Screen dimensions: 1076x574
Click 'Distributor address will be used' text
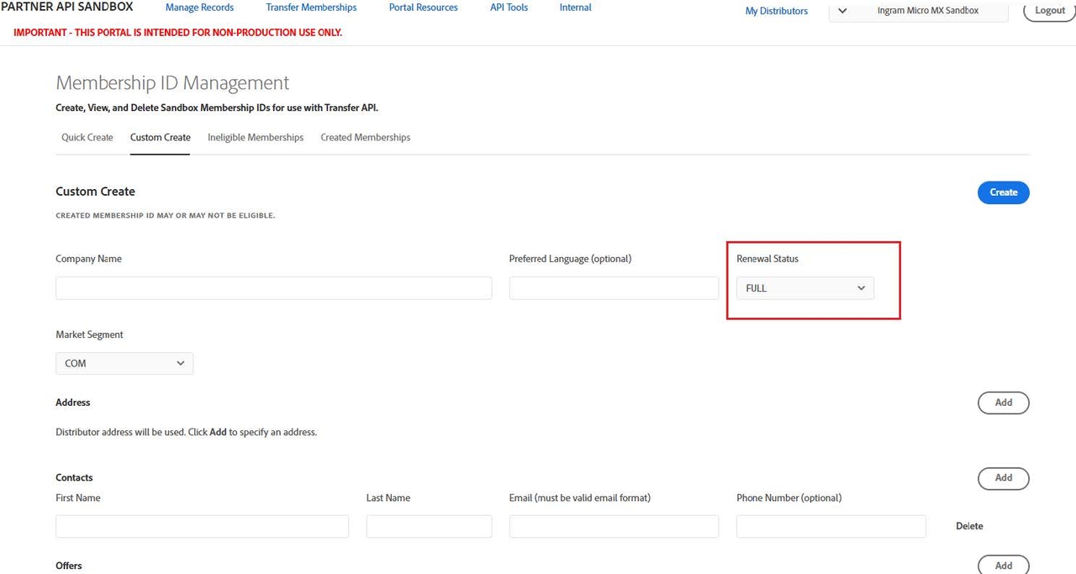[x=186, y=432]
